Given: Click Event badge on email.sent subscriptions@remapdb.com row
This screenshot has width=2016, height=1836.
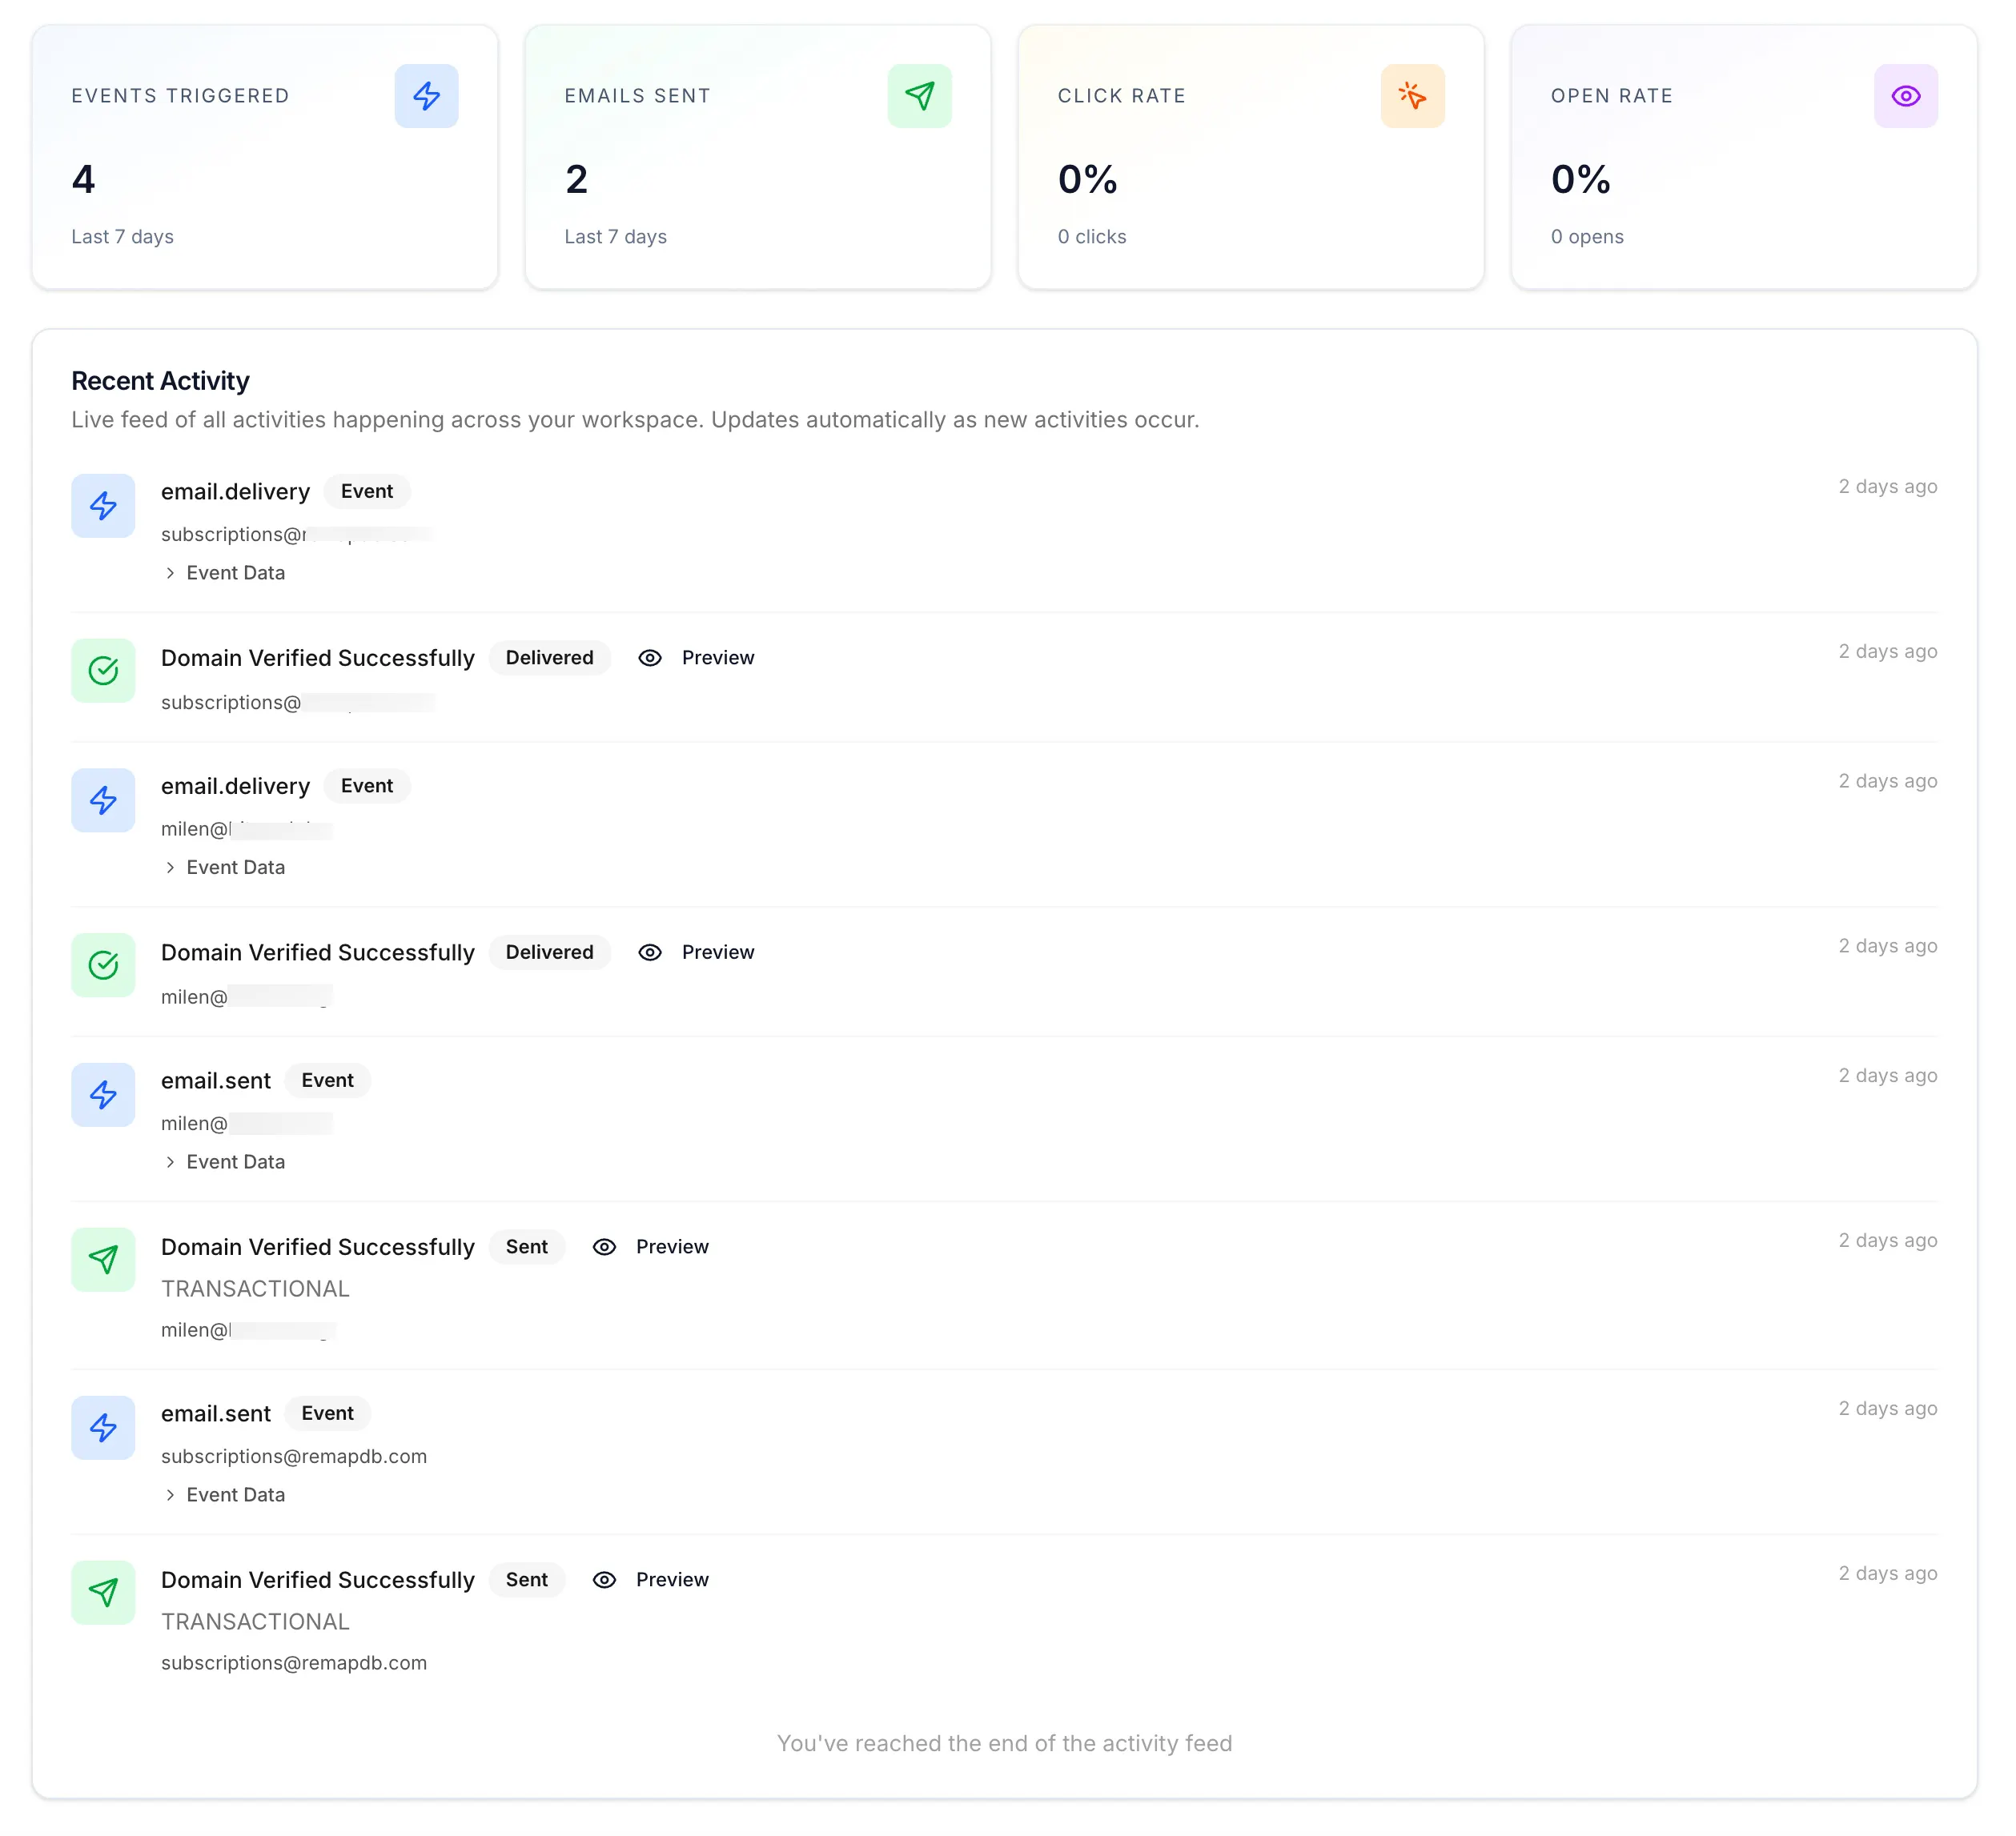Looking at the screenshot, I should coord(328,1413).
